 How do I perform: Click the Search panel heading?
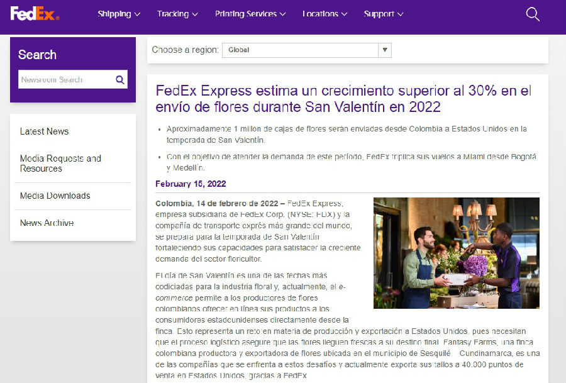point(37,55)
